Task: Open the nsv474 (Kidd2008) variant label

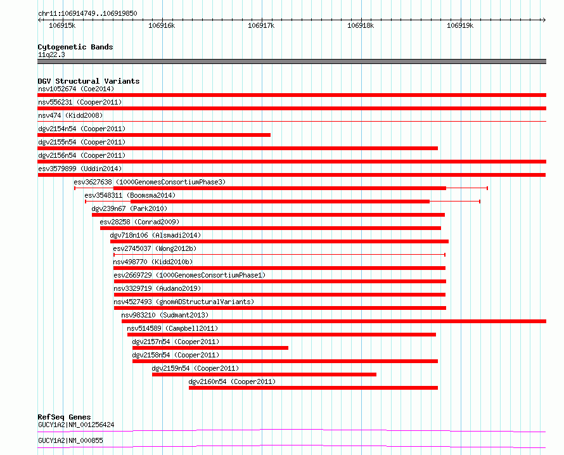Action: point(70,115)
